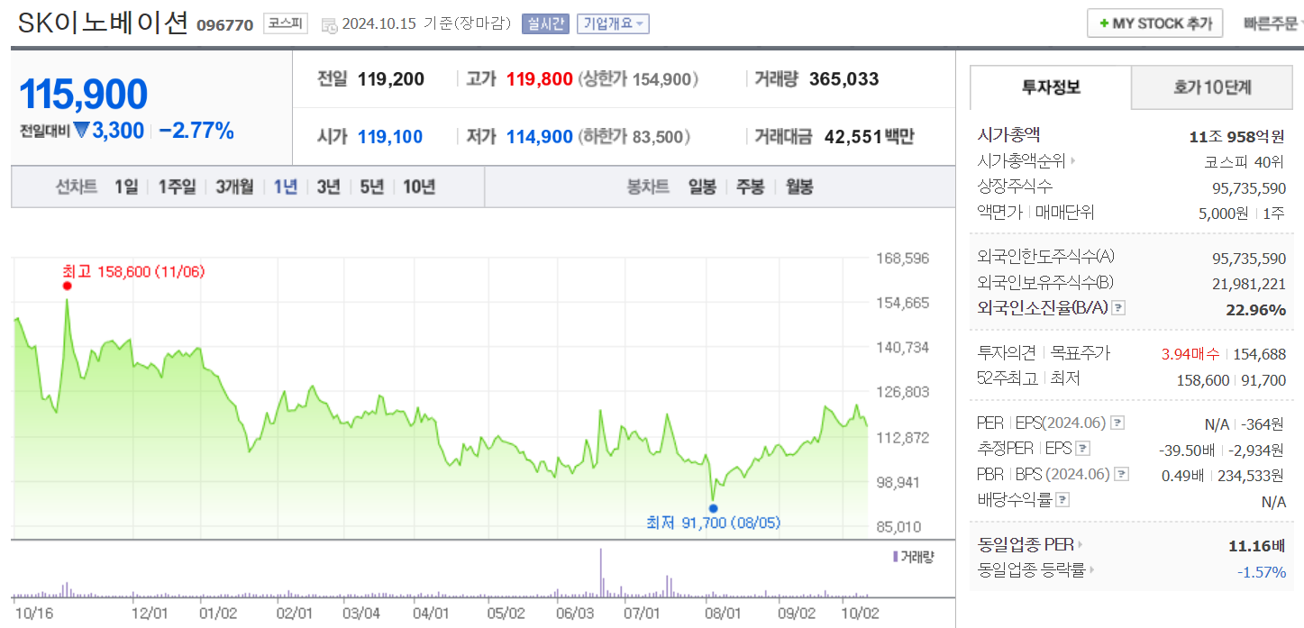
Task: Switch to the 투자정보 tab
Action: [x=1051, y=87]
